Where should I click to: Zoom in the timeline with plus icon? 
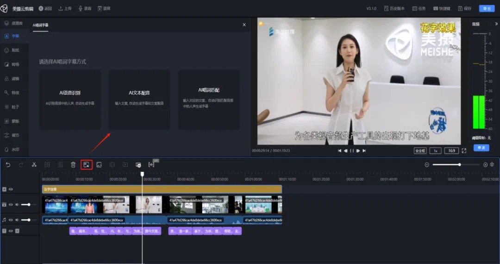click(485, 164)
